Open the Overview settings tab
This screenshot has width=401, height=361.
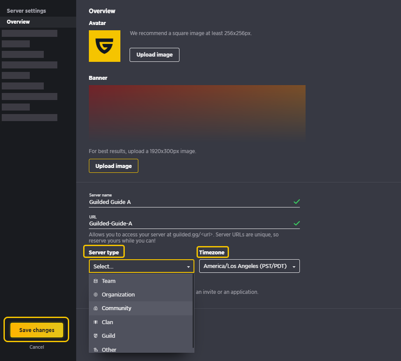(x=38, y=22)
